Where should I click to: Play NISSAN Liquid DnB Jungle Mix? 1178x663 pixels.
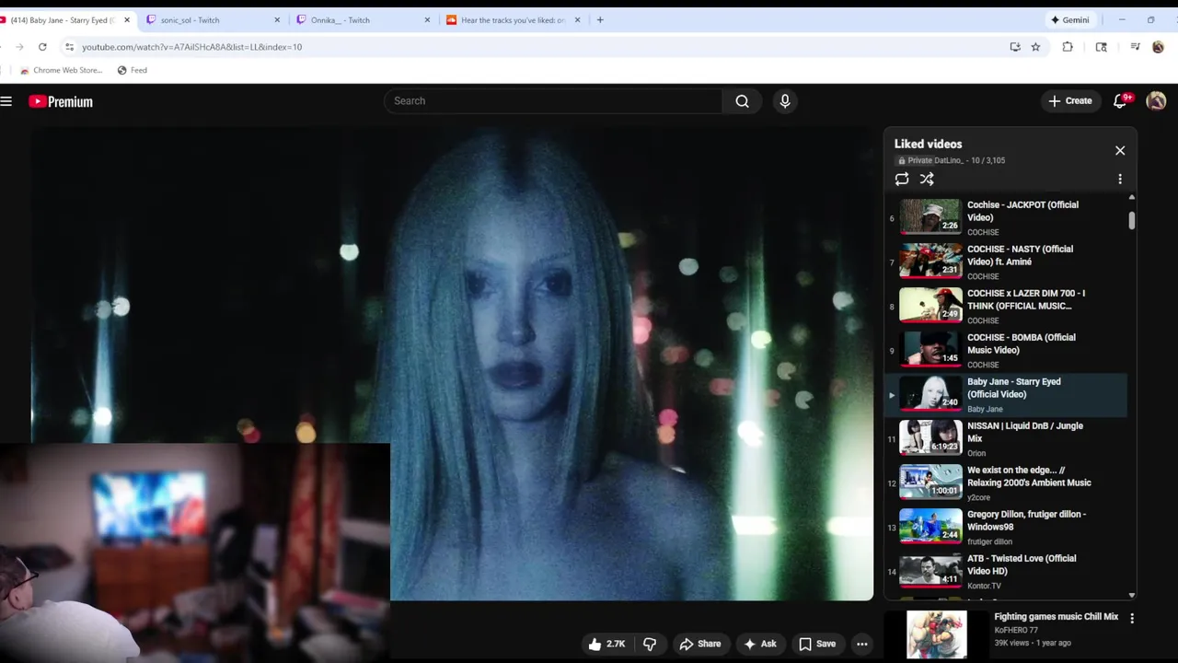1006,438
